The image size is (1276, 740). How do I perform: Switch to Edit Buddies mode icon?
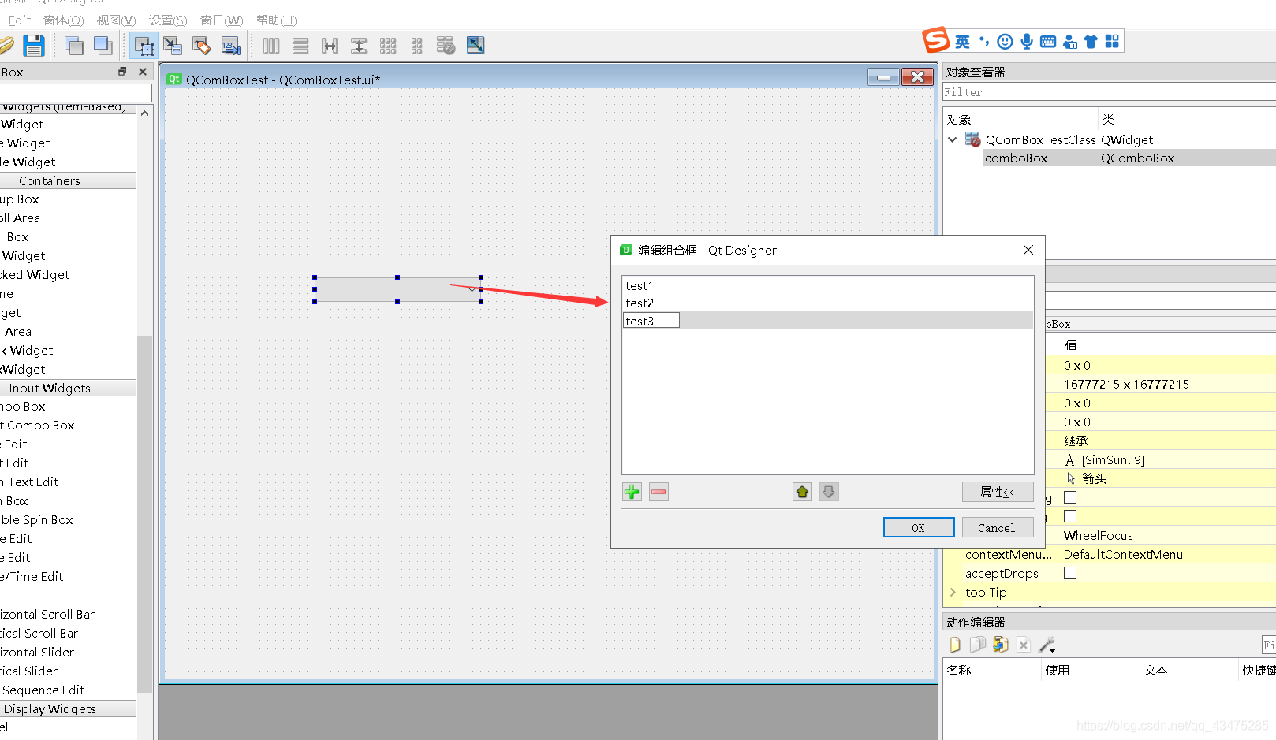coord(202,46)
